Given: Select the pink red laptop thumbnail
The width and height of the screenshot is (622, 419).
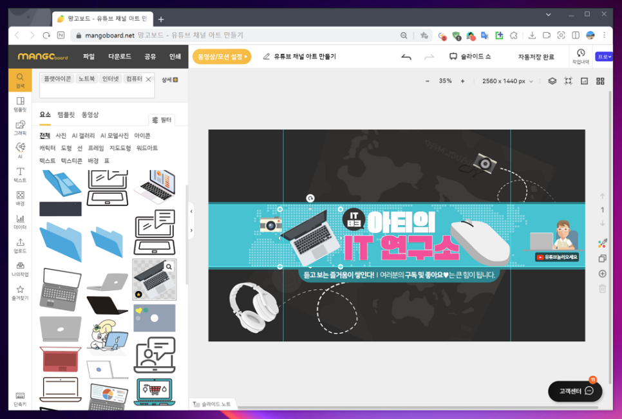Looking at the screenshot, I should point(61,359).
